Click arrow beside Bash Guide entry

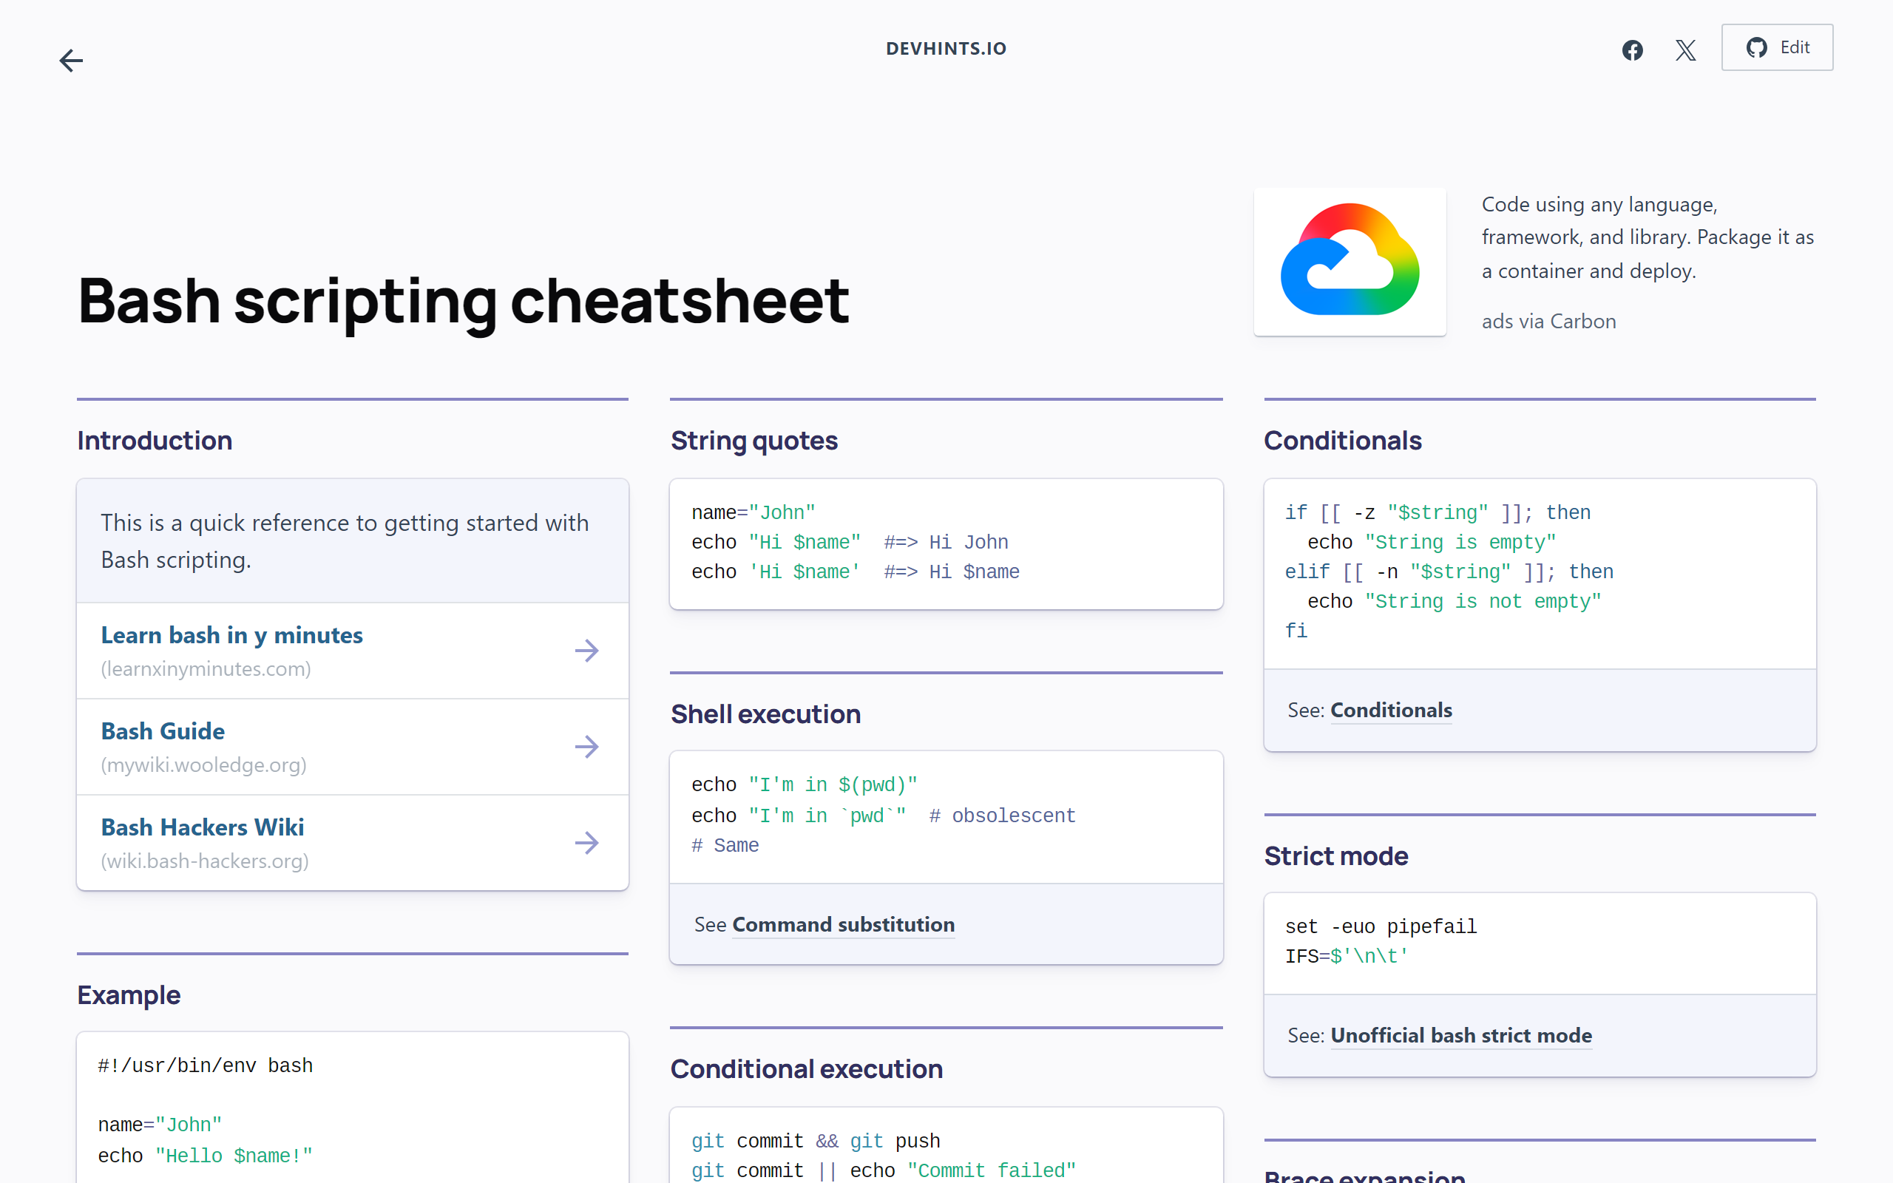(586, 747)
